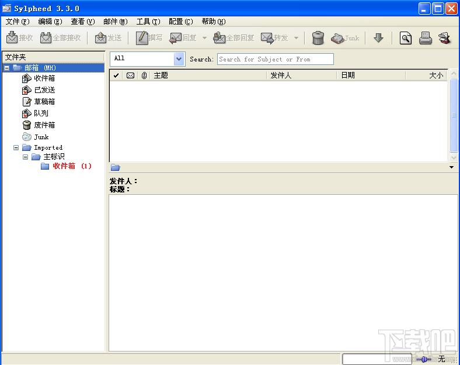Click the 无 account label in status bar
460x365 pixels.
click(x=441, y=359)
